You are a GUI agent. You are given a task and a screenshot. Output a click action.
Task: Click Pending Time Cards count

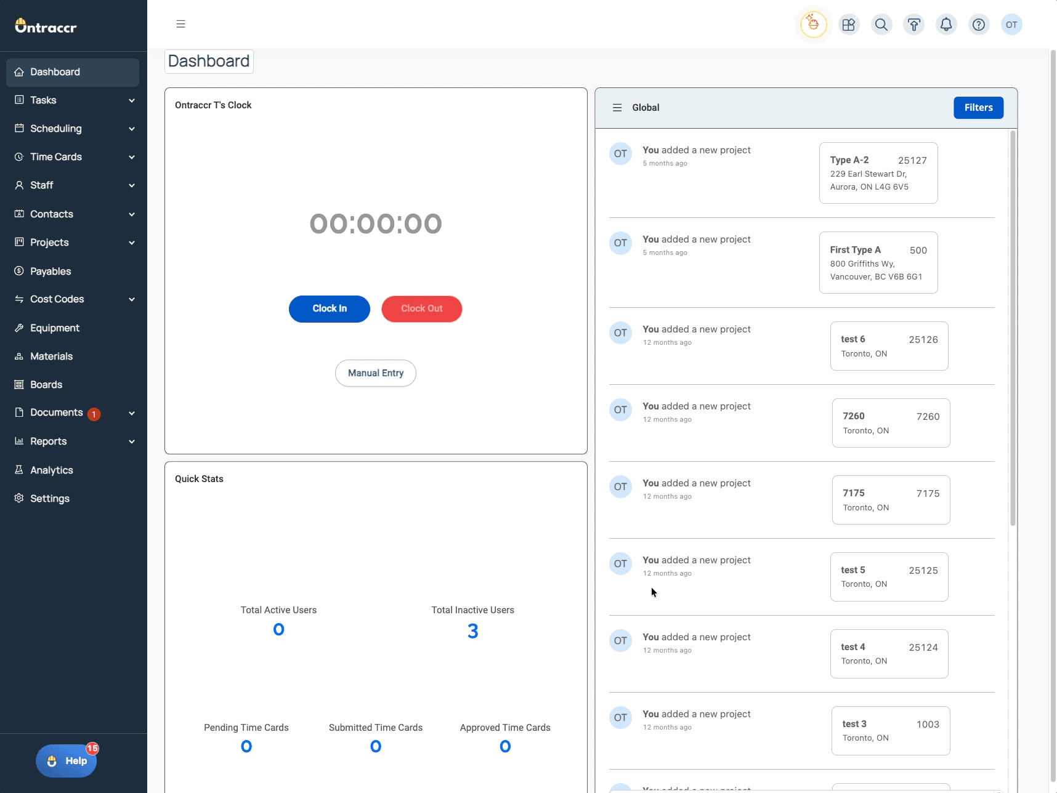[x=246, y=747]
